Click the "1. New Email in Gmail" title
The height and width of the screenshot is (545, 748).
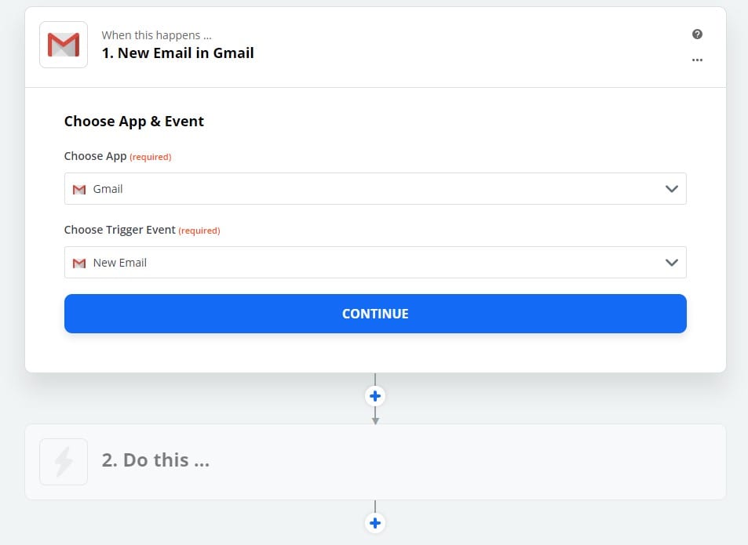(178, 53)
